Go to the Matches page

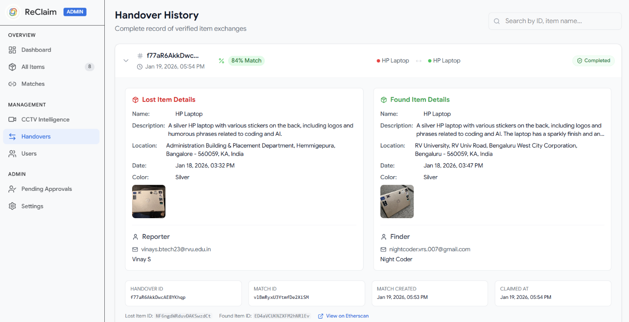51,84
